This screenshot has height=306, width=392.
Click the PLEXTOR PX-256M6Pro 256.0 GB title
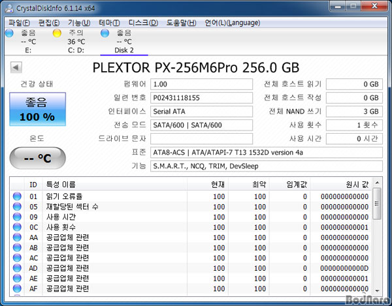click(196, 68)
